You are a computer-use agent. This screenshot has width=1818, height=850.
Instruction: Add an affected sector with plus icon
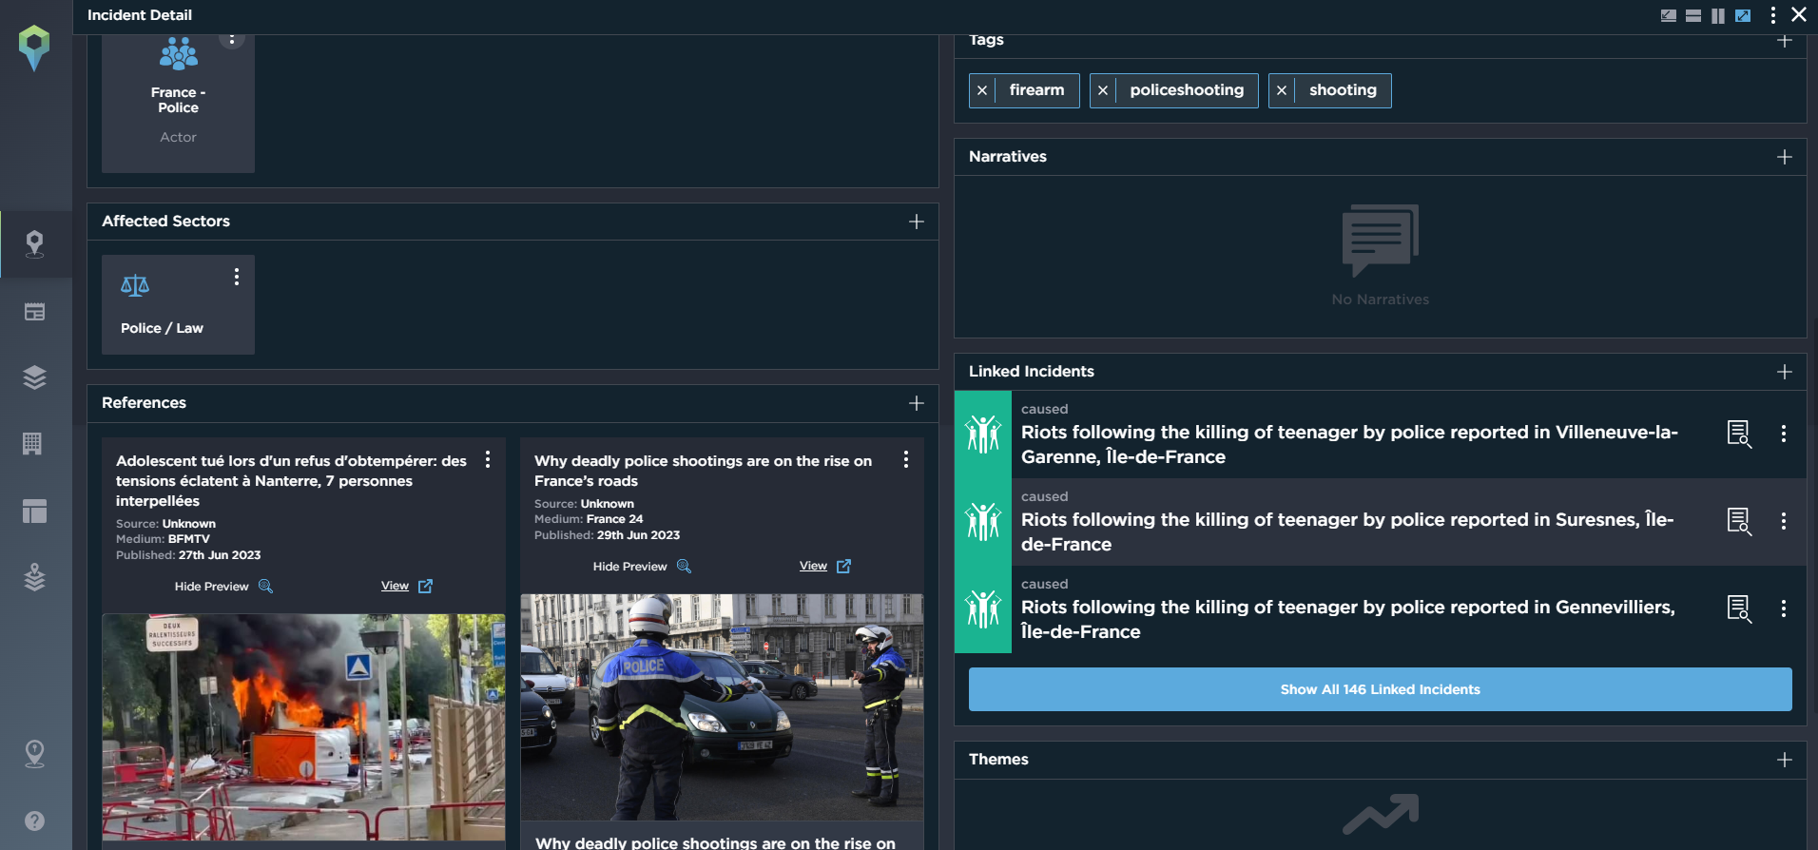(x=917, y=222)
